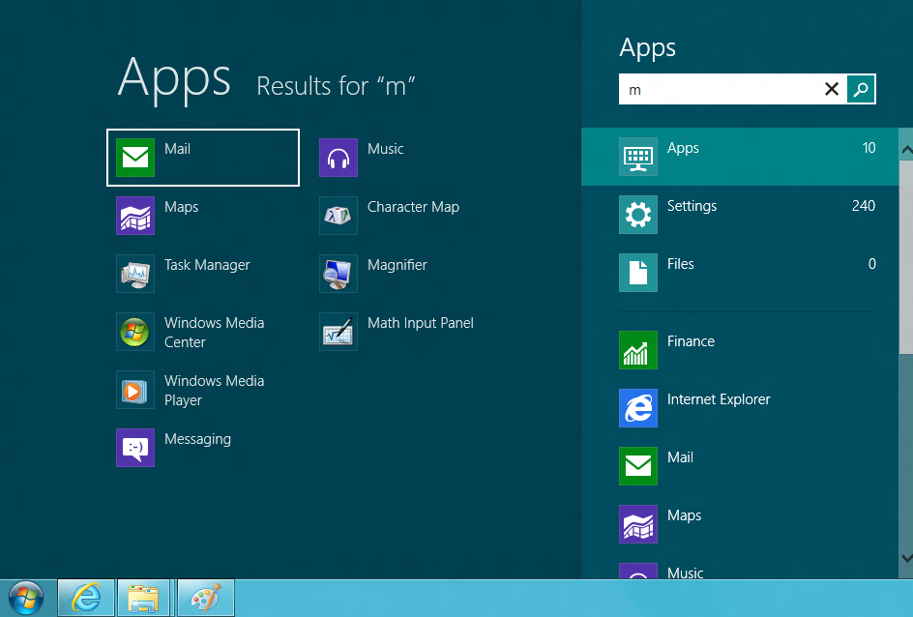Click the "Internet Explorer" sidebar label
913x617 pixels.
(719, 399)
